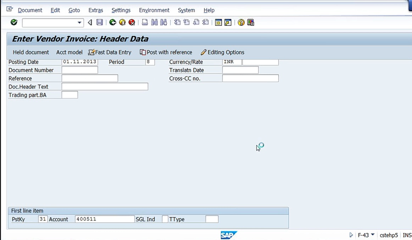412x240 pixels.
Task: Click the Acct model button
Action: (x=69, y=52)
